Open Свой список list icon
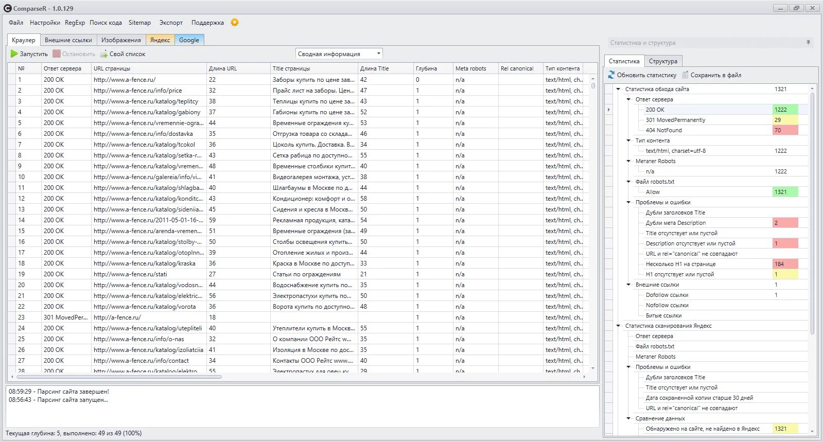Image resolution: width=823 pixels, height=442 pixels. (104, 54)
